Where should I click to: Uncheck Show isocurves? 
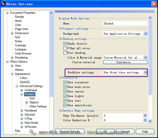(65, 82)
